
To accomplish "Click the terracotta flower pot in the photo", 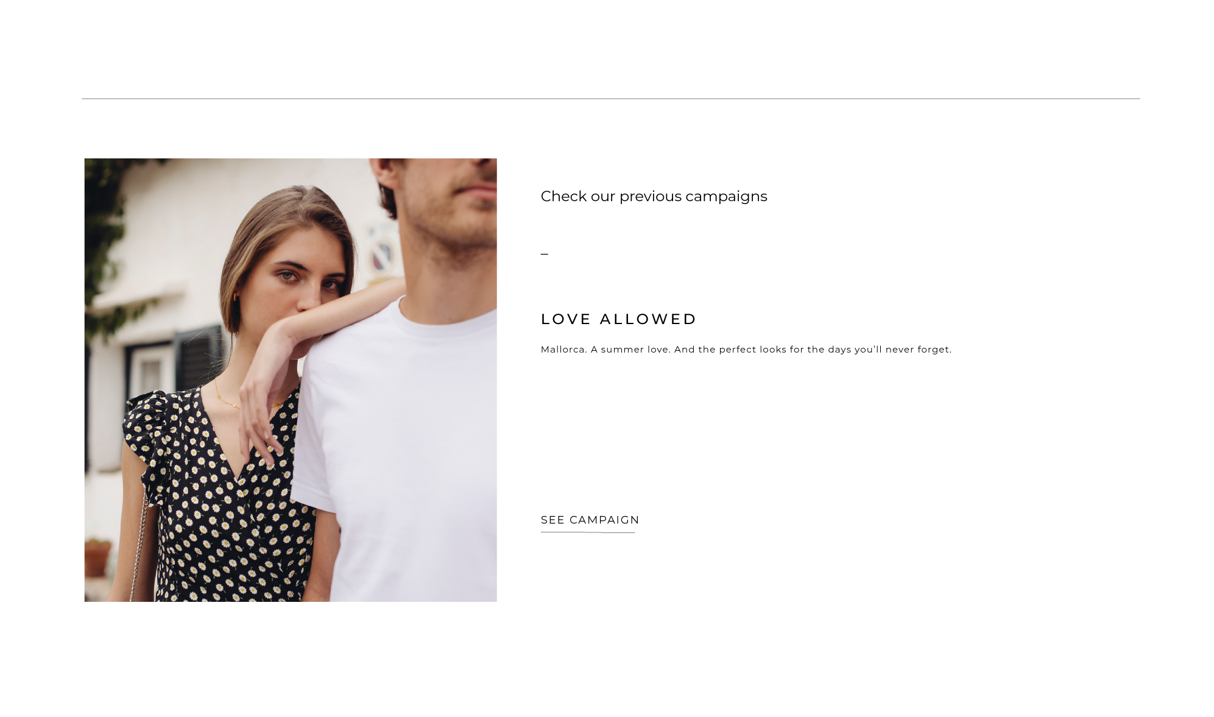I will [x=97, y=557].
